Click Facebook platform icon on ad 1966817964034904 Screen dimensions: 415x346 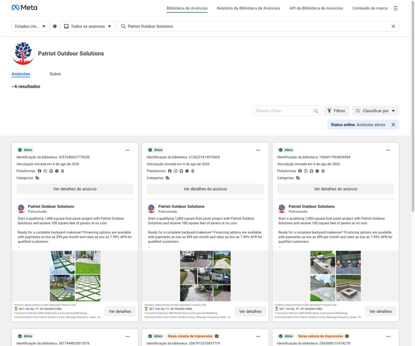pos(300,171)
